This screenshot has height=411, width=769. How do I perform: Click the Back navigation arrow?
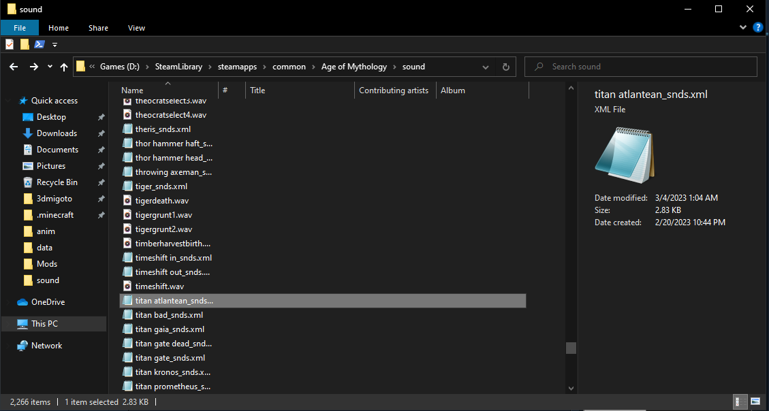[14, 67]
